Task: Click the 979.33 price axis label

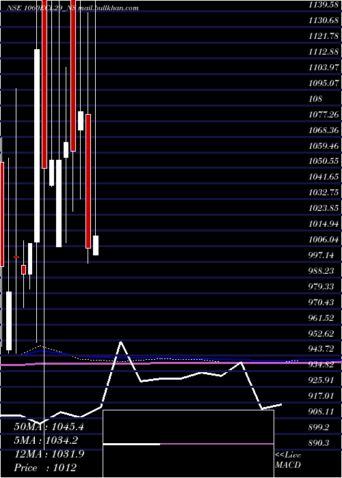Action: [321, 287]
